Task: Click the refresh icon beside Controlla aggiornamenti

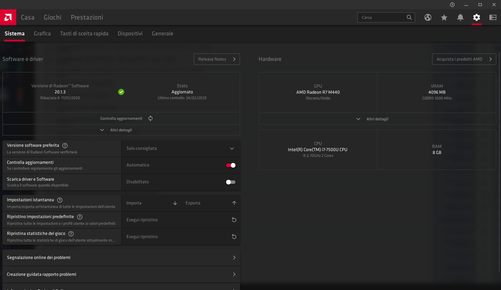Action: (150, 118)
